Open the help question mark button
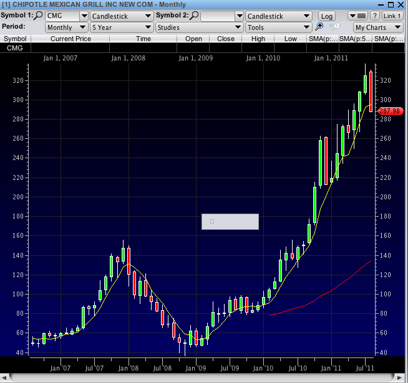Screen dimensions: 408x383 [375, 16]
